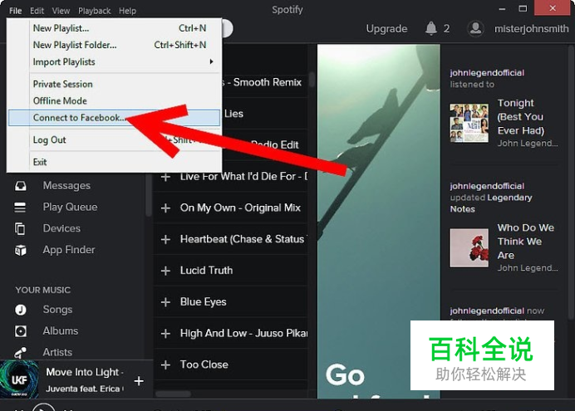This screenshot has width=575, height=411.
Task: Select the Smooth Remix track row
Action: pyautogui.click(x=265, y=82)
